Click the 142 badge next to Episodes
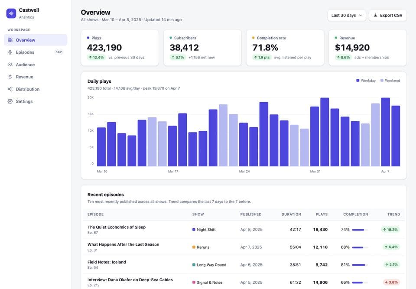The height and width of the screenshot is (289, 416). (59, 52)
